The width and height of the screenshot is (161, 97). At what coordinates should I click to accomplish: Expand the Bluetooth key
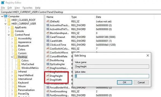pos(12,46)
